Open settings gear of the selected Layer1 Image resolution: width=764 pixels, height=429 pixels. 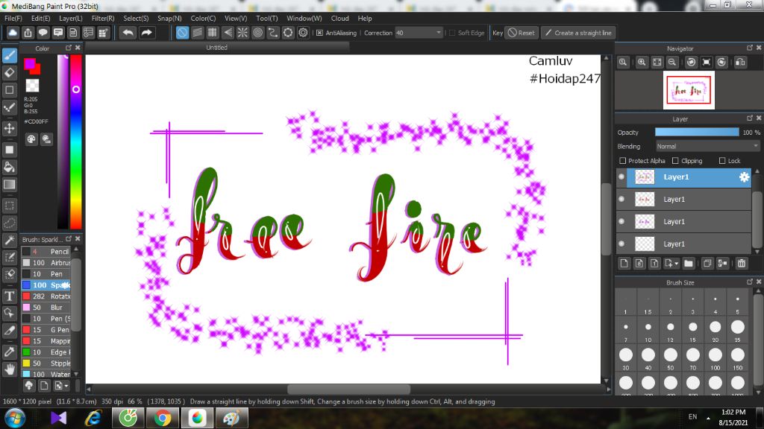744,177
